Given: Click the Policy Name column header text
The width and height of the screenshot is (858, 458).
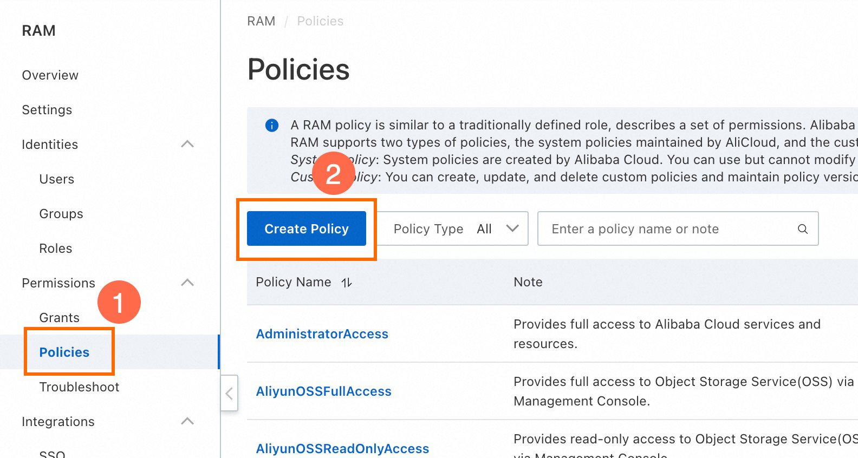Looking at the screenshot, I should click(293, 282).
